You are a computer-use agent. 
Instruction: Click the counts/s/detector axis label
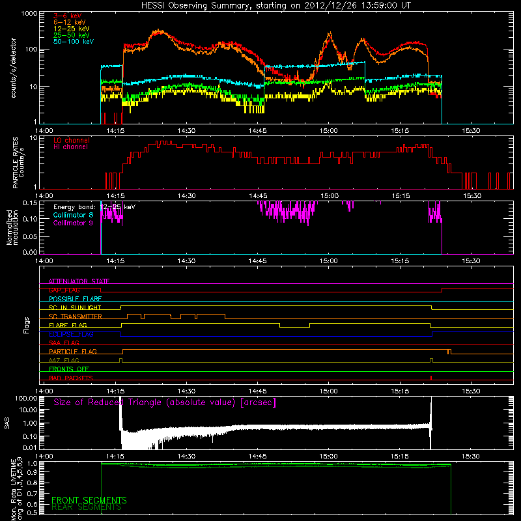click(x=13, y=68)
